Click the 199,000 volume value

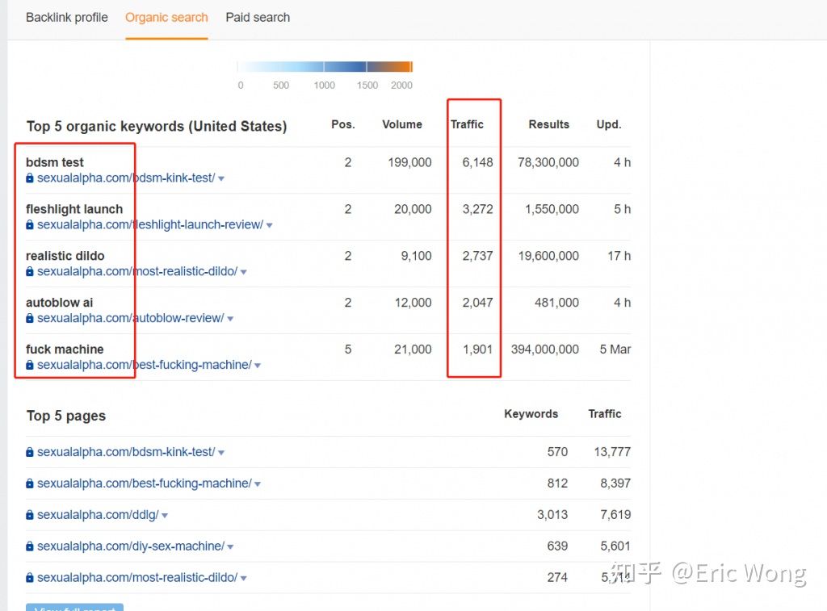pyautogui.click(x=409, y=162)
